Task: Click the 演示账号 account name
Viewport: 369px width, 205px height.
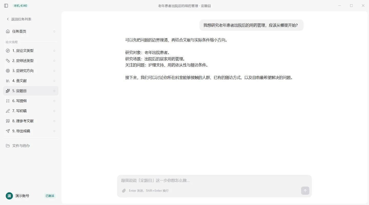Action: point(22,196)
